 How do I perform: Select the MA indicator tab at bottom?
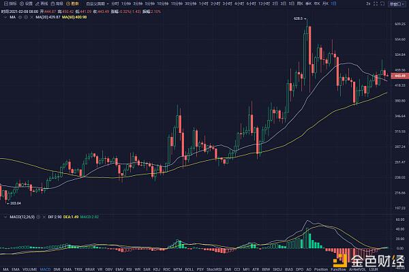click(5, 269)
